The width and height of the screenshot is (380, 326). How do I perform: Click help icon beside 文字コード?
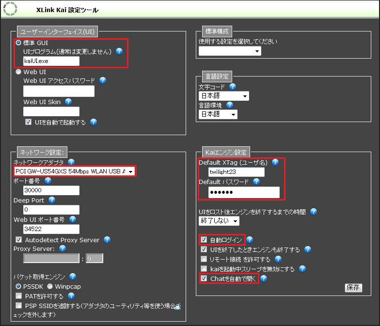[x=232, y=87]
